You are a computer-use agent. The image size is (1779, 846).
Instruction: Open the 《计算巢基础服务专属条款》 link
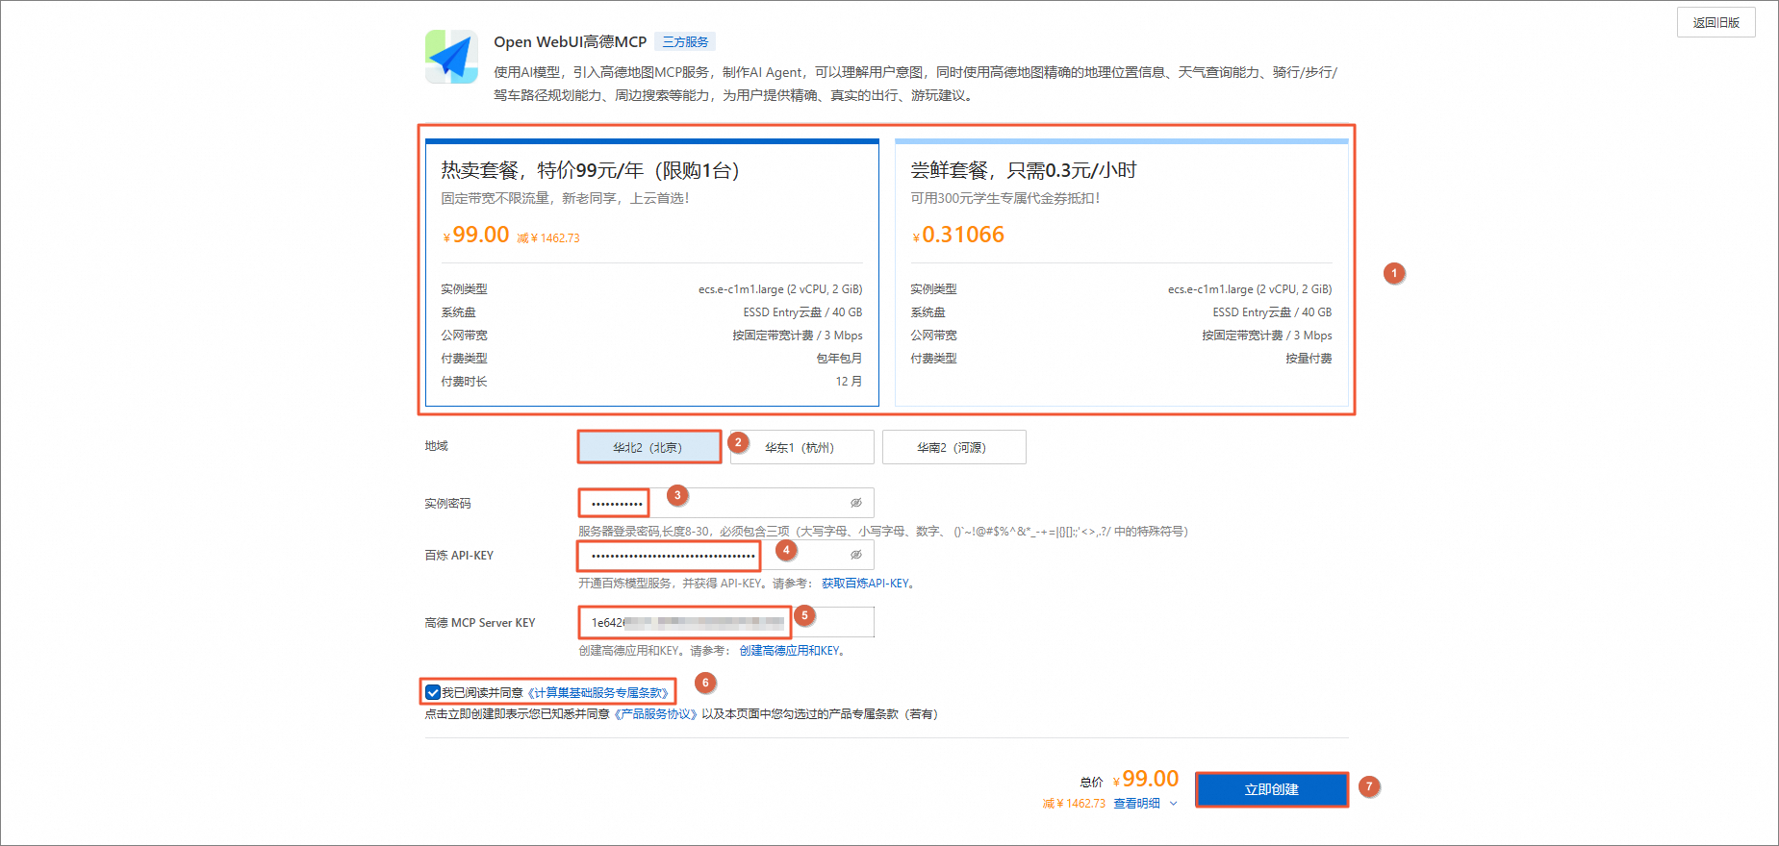point(598,693)
